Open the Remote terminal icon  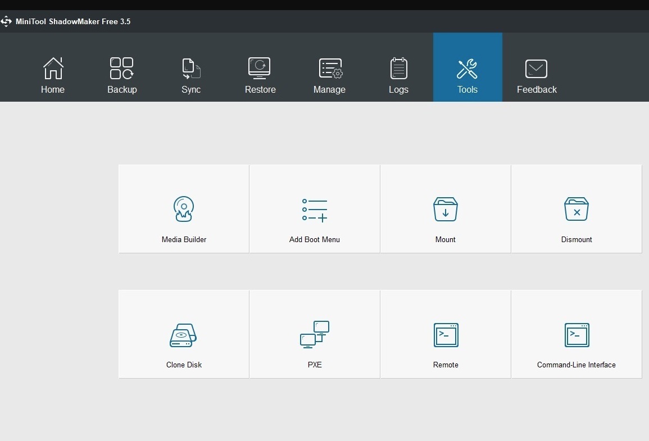tap(446, 335)
